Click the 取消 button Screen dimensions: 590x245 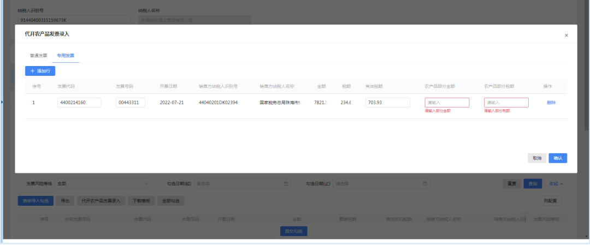coord(537,158)
